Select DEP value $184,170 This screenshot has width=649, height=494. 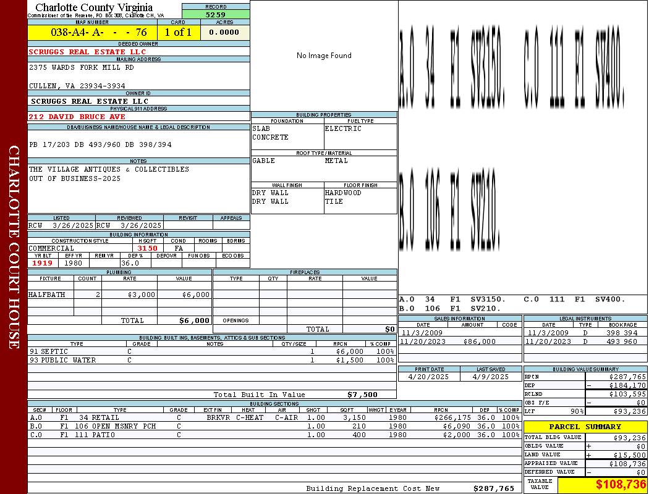coord(627,386)
